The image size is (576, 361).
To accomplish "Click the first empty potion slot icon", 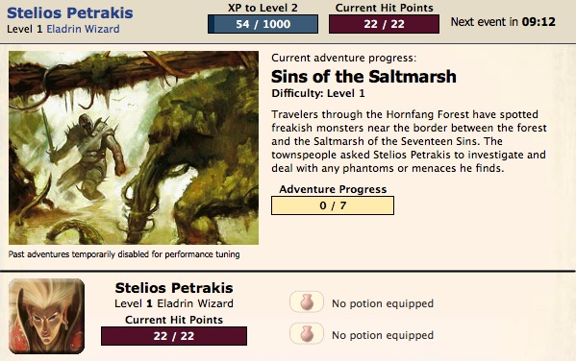I will pyautogui.click(x=307, y=301).
